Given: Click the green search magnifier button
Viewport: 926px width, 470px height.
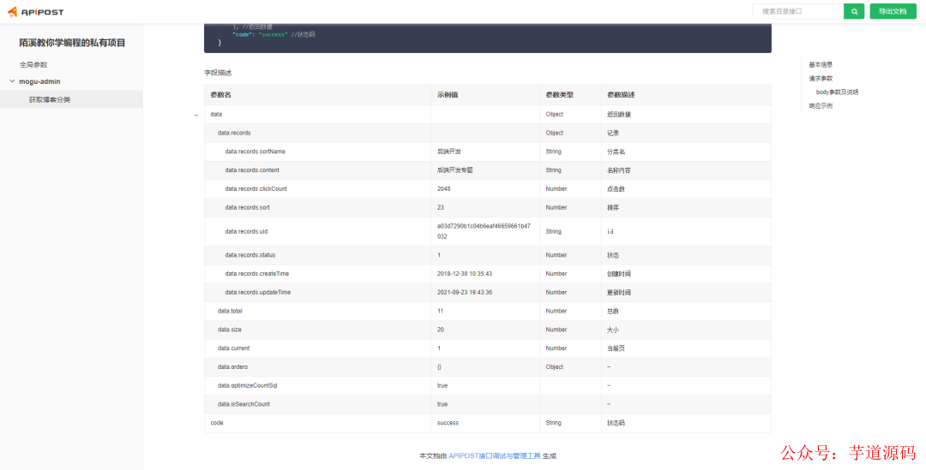Looking at the screenshot, I should [854, 11].
